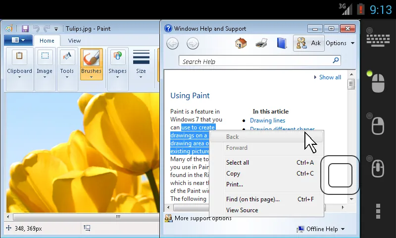Select the Brushes tool

[92, 64]
